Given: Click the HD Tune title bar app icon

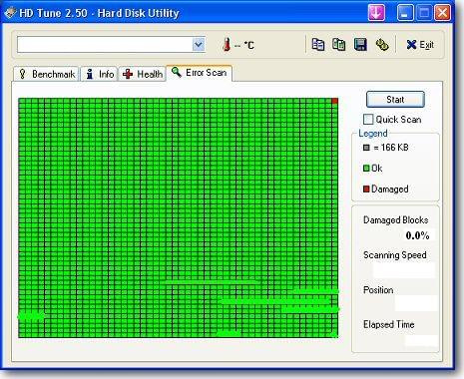Looking at the screenshot, I should (10, 13).
